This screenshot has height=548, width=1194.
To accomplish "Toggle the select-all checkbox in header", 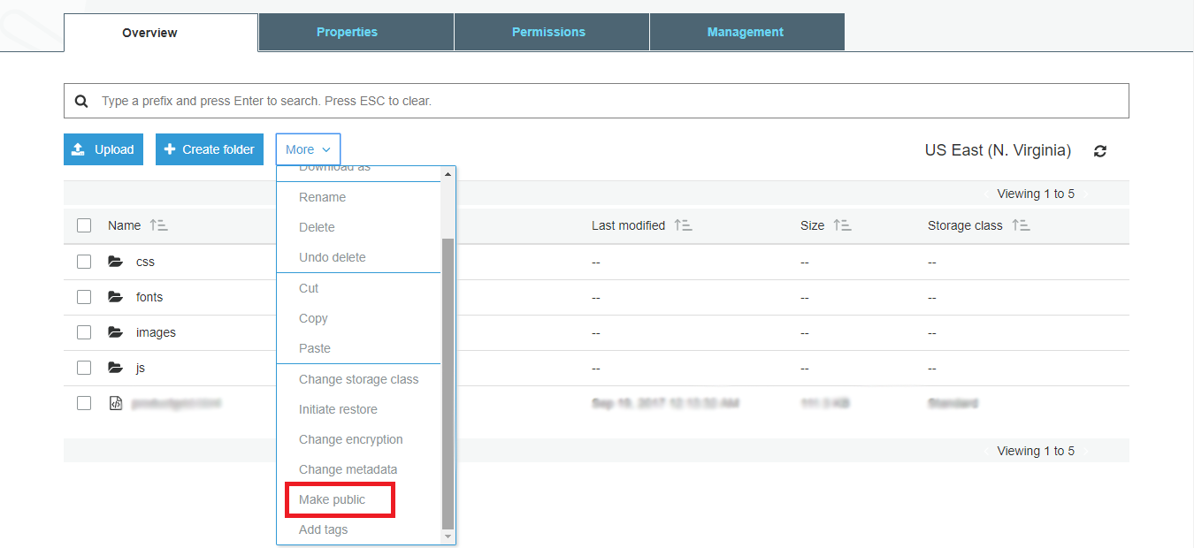I will 84,225.
